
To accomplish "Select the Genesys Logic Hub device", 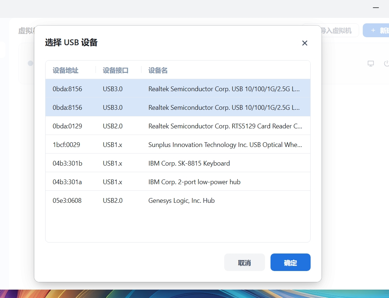I will click(178, 200).
